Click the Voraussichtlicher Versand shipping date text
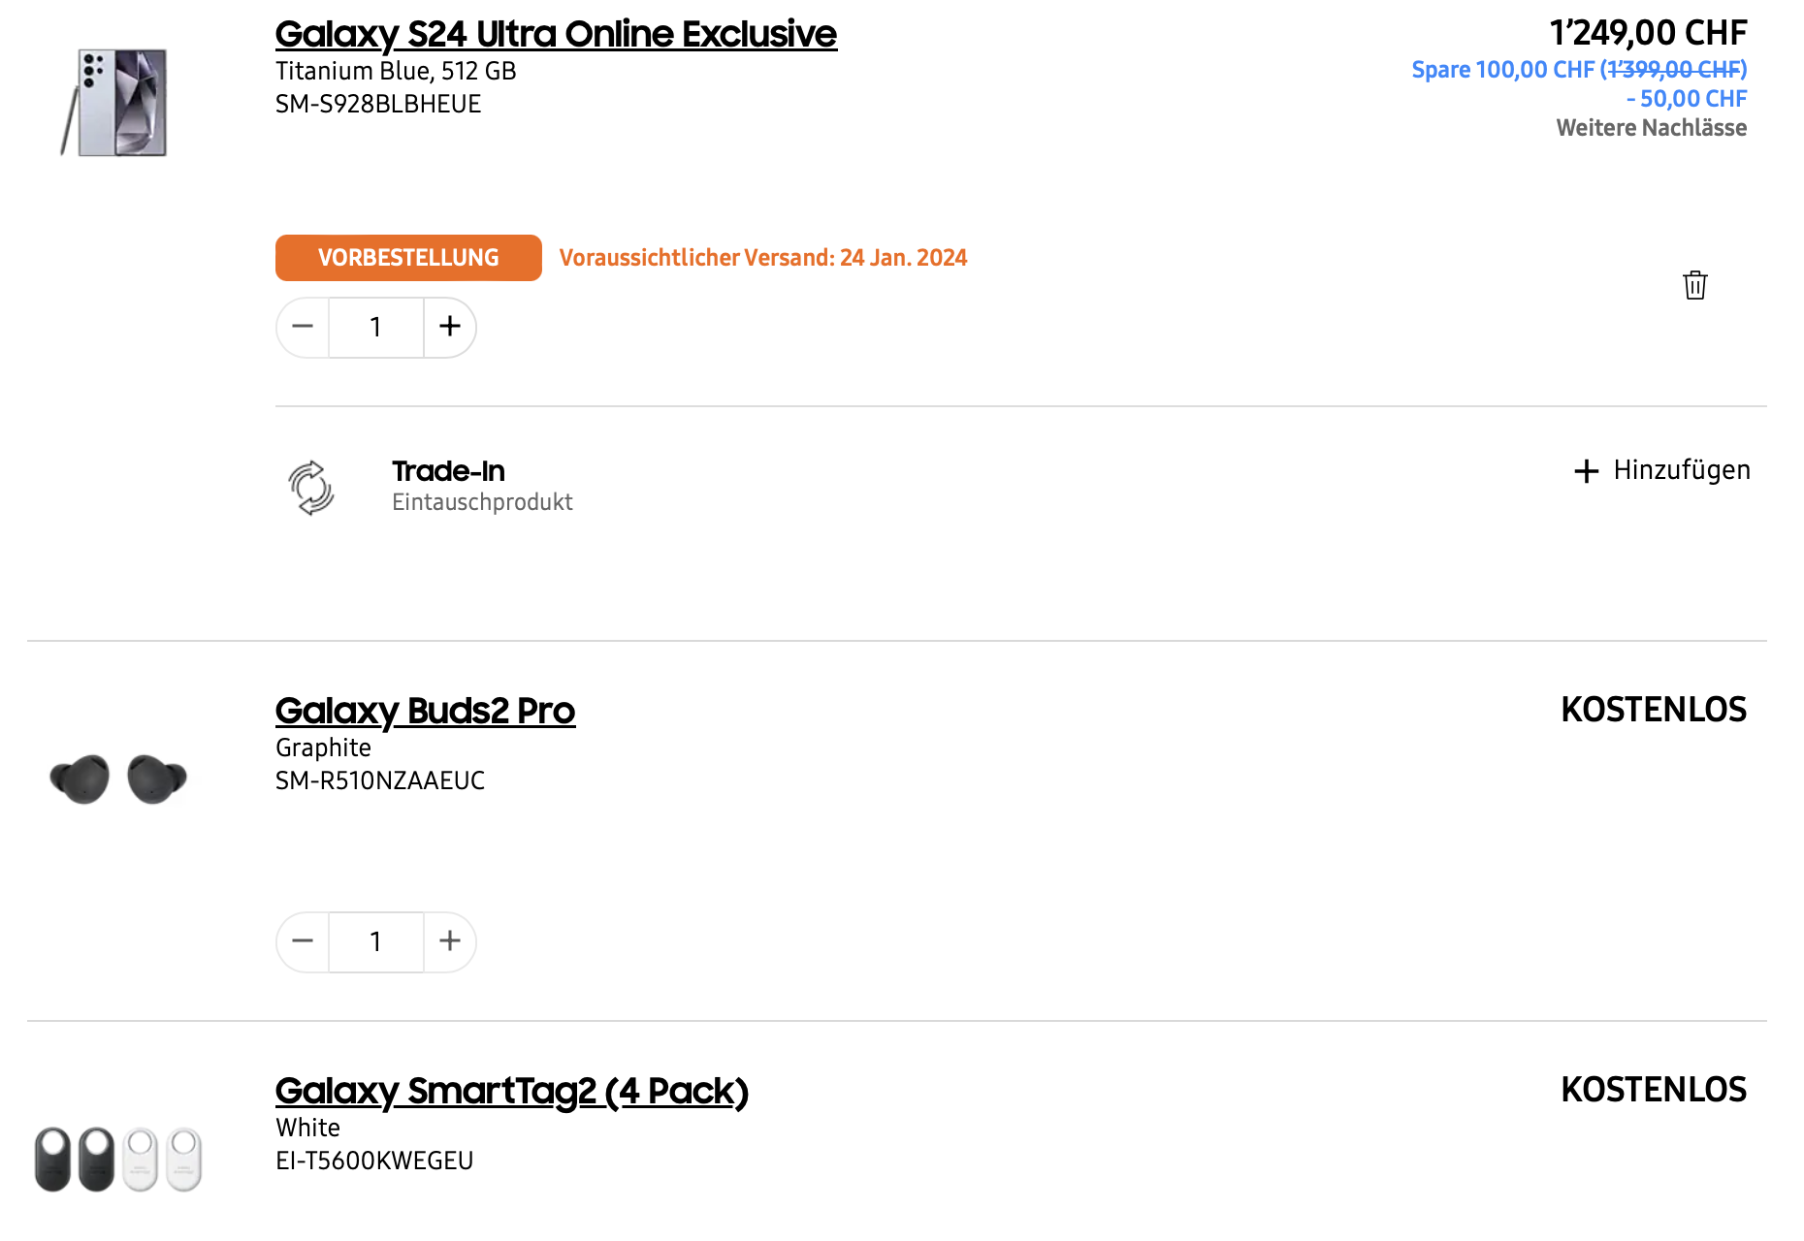Image resolution: width=1804 pixels, height=1241 pixels. coord(762,258)
